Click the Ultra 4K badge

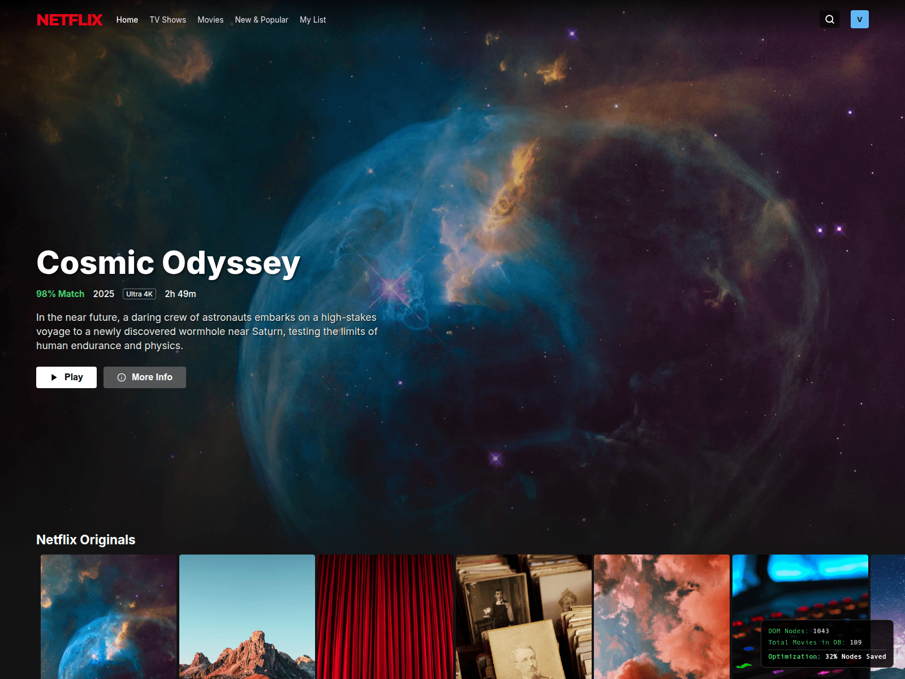139,294
